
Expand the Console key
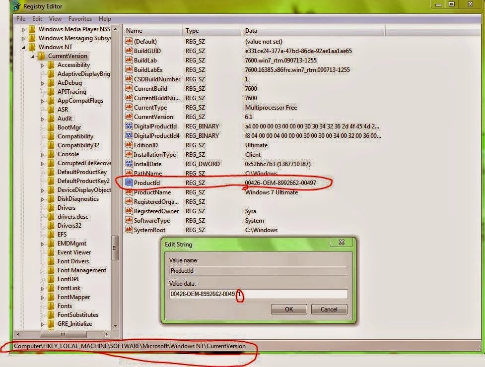(x=43, y=154)
